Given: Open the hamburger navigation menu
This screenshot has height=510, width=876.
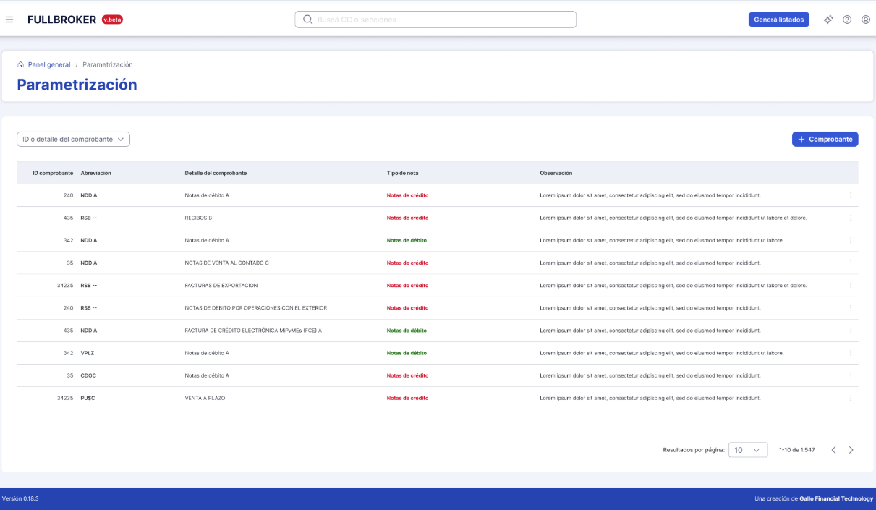Looking at the screenshot, I should 9,20.
